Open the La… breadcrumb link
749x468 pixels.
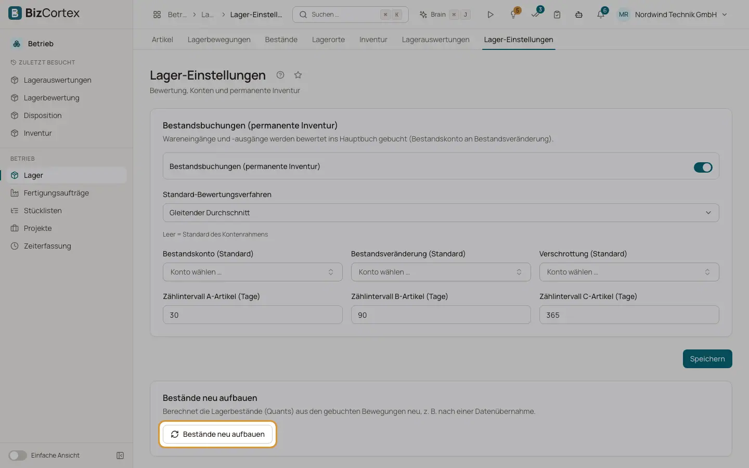coord(208,15)
